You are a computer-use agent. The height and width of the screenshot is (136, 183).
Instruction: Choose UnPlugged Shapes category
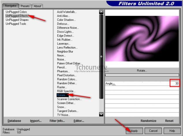click(x=17, y=20)
